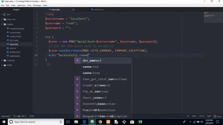Click the Atom icon on the taskbar
The height and width of the screenshot is (125, 223).
coord(92,122)
